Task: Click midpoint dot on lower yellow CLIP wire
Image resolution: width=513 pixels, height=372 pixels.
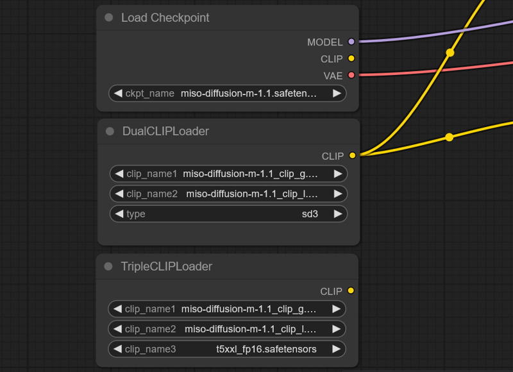Action: (x=450, y=137)
